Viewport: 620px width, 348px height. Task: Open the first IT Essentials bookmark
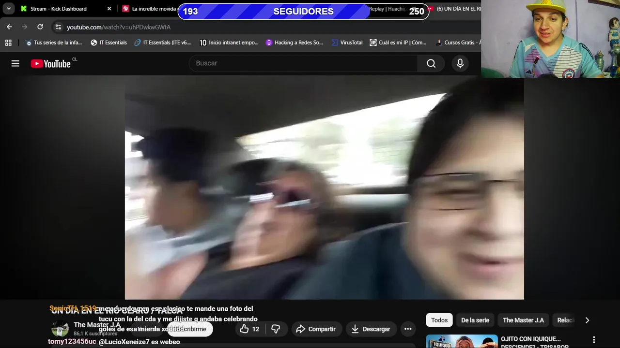click(108, 43)
